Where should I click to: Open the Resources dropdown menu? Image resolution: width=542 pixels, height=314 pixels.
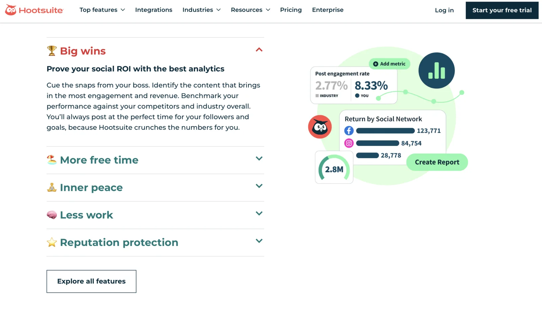click(x=250, y=10)
